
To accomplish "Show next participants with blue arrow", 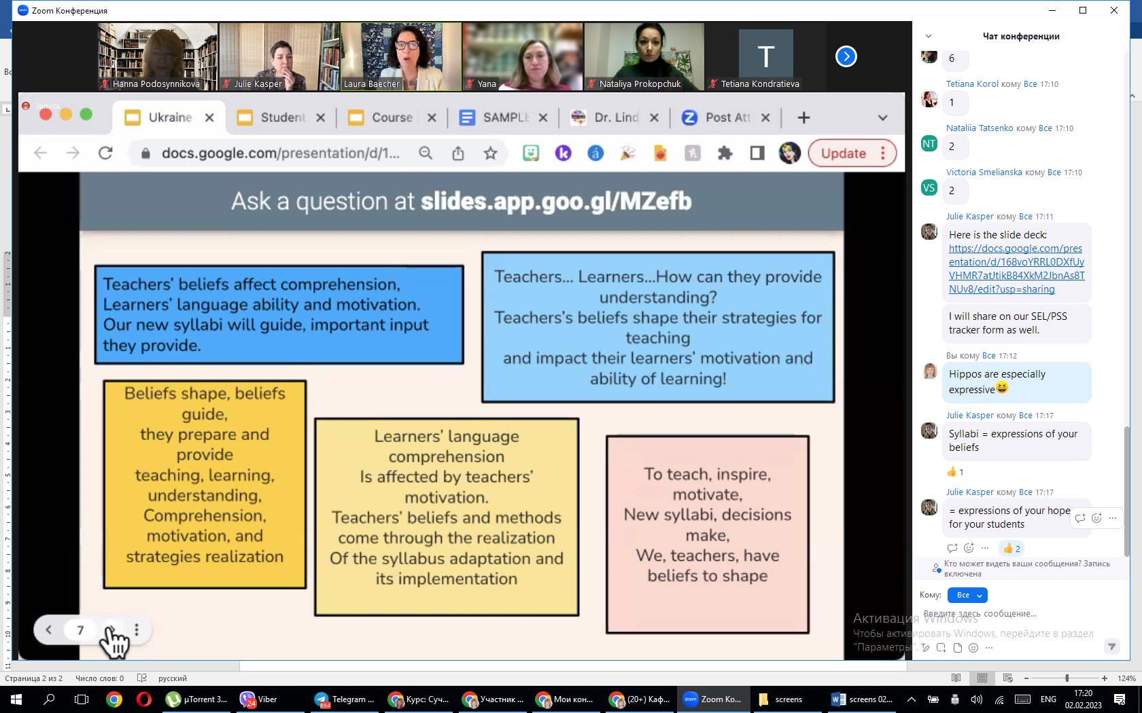I will 846,56.
